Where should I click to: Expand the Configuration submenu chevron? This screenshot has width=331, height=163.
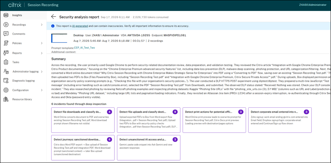pyautogui.click(x=42, y=90)
